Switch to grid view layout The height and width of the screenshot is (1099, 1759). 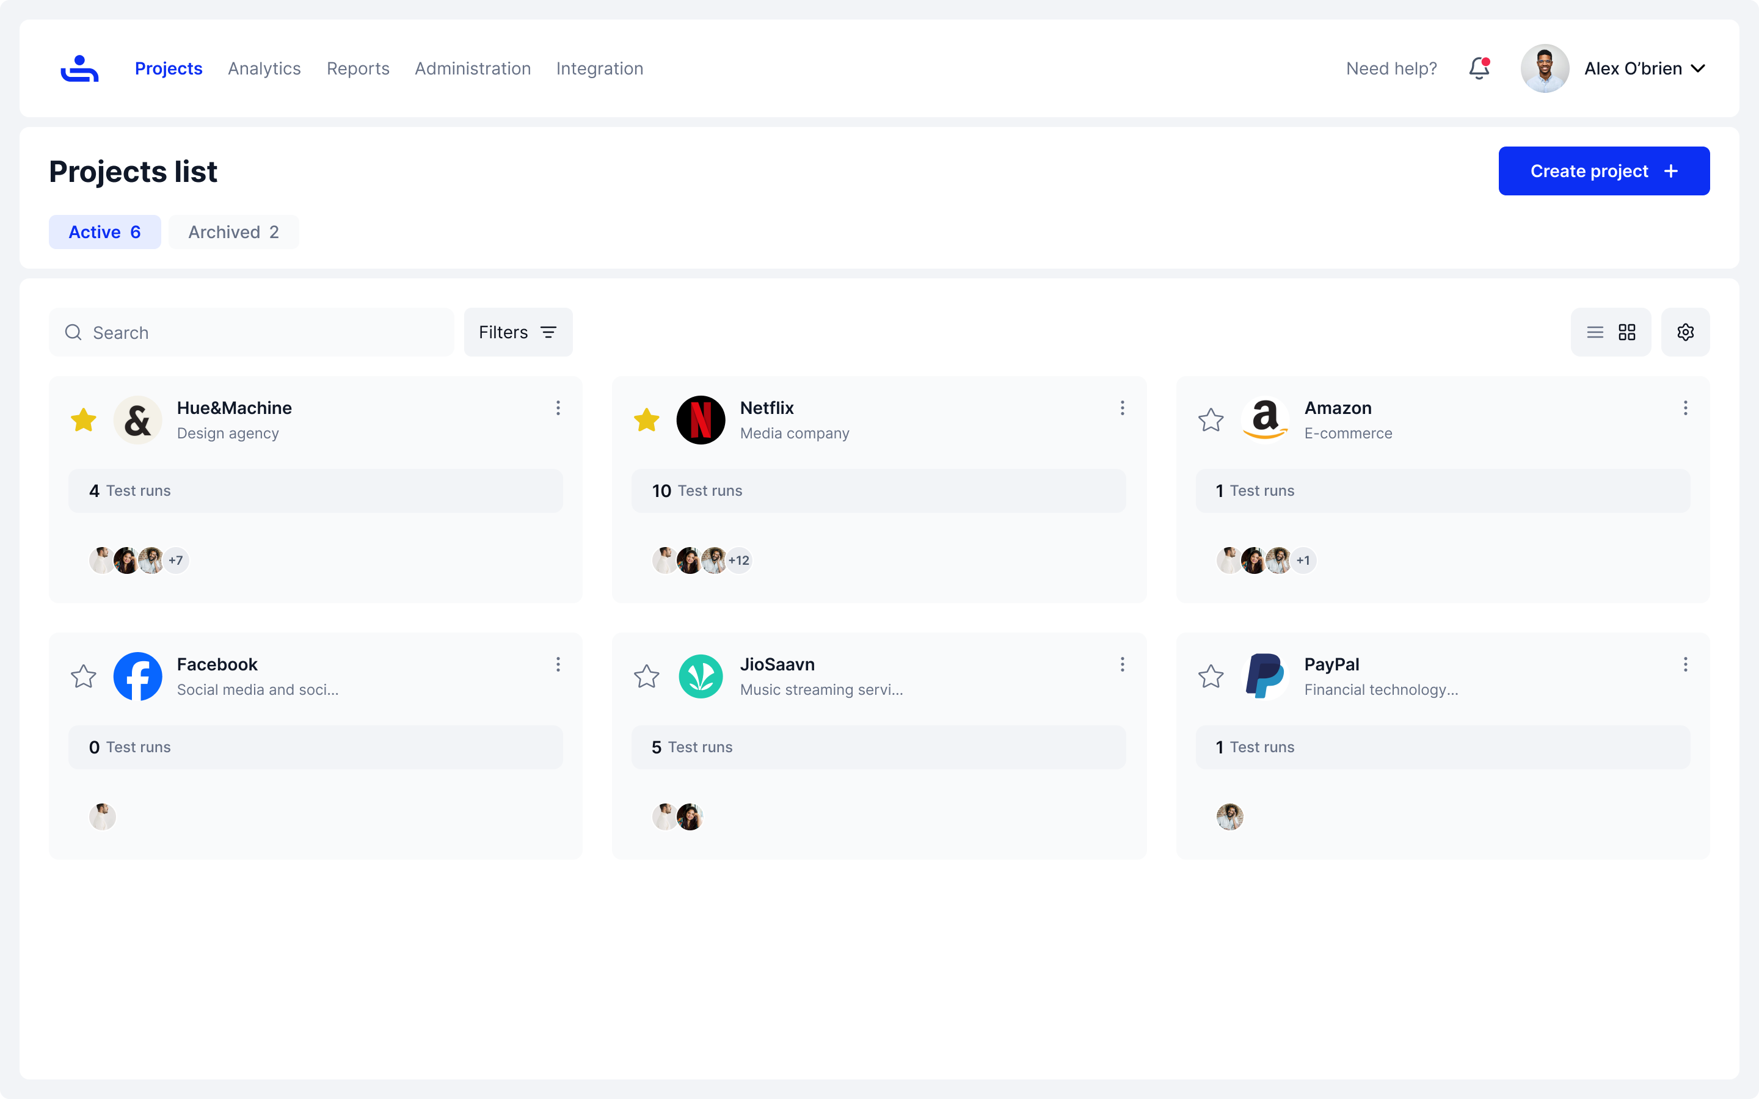pos(1626,332)
